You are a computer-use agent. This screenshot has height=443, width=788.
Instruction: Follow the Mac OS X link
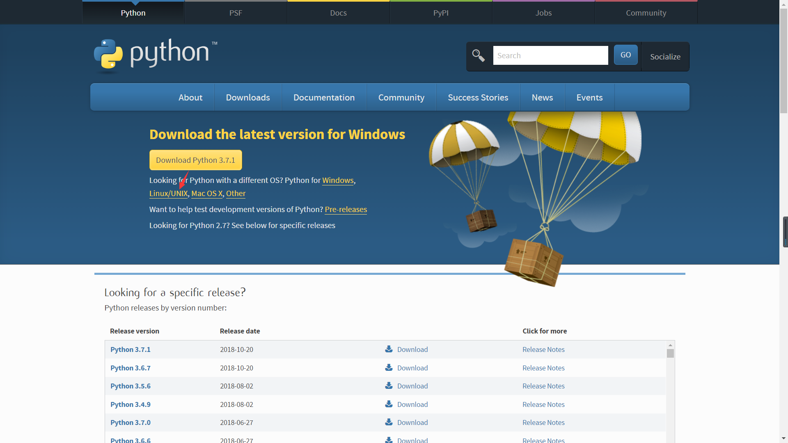point(207,193)
